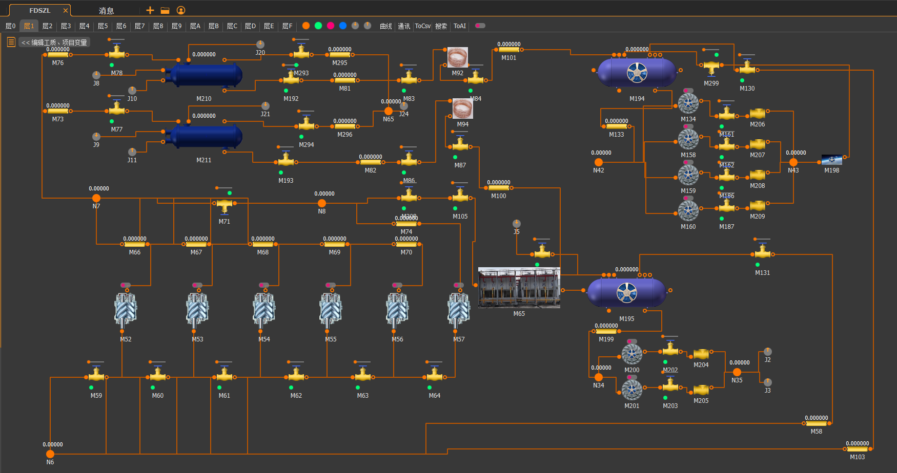Click the user account icon
Viewport: 897px width, 473px height.
tap(180, 10)
